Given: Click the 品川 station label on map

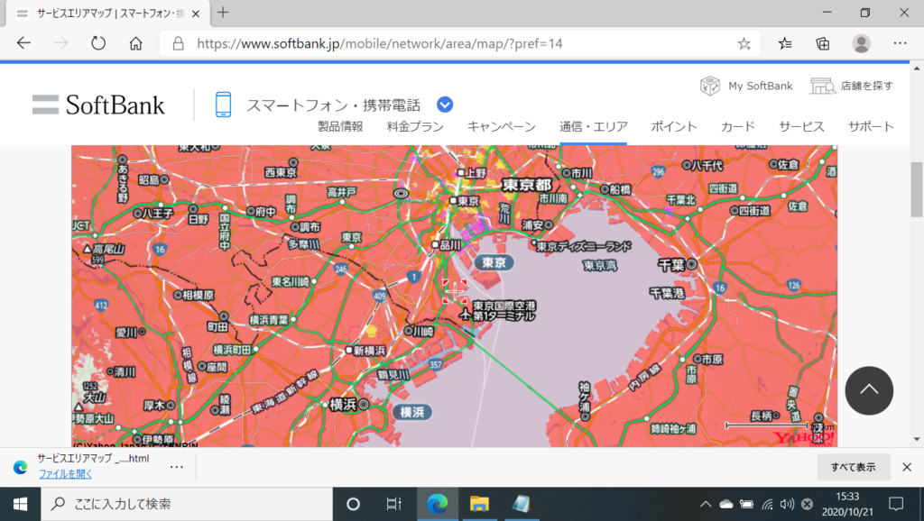Looking at the screenshot, I should (450, 244).
